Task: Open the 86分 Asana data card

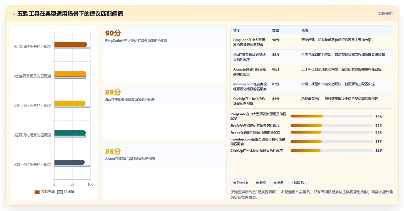Action: click(x=164, y=172)
